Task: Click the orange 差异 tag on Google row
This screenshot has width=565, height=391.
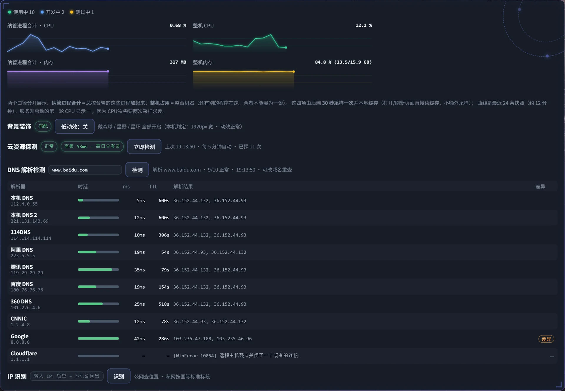Action: (x=546, y=339)
